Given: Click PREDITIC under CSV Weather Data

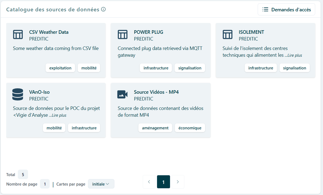Looking at the screenshot, I should point(39,39).
